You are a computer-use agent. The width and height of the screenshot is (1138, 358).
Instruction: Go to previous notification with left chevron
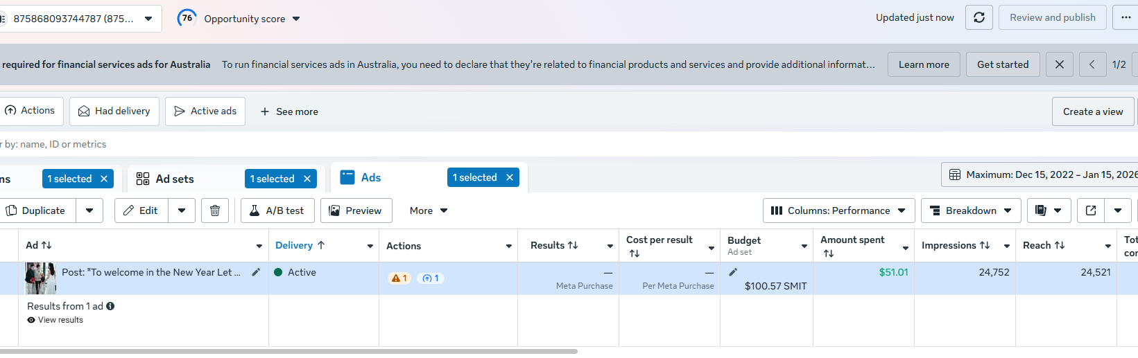click(x=1092, y=64)
